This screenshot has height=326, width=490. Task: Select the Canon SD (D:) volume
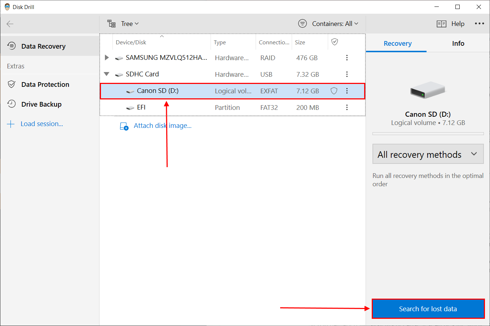pos(233,91)
